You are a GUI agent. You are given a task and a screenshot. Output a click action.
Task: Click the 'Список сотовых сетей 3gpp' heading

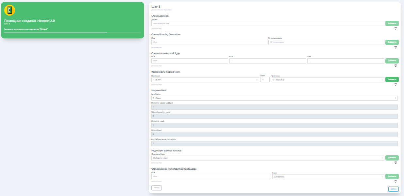[x=166, y=53]
